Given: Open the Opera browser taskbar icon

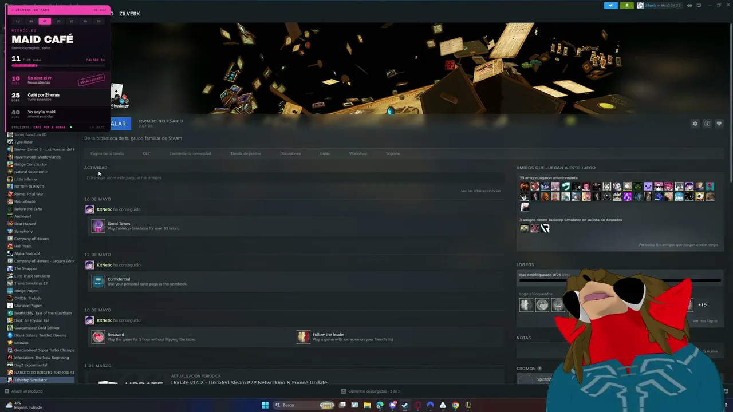Looking at the screenshot, I should pyautogui.click(x=417, y=405).
